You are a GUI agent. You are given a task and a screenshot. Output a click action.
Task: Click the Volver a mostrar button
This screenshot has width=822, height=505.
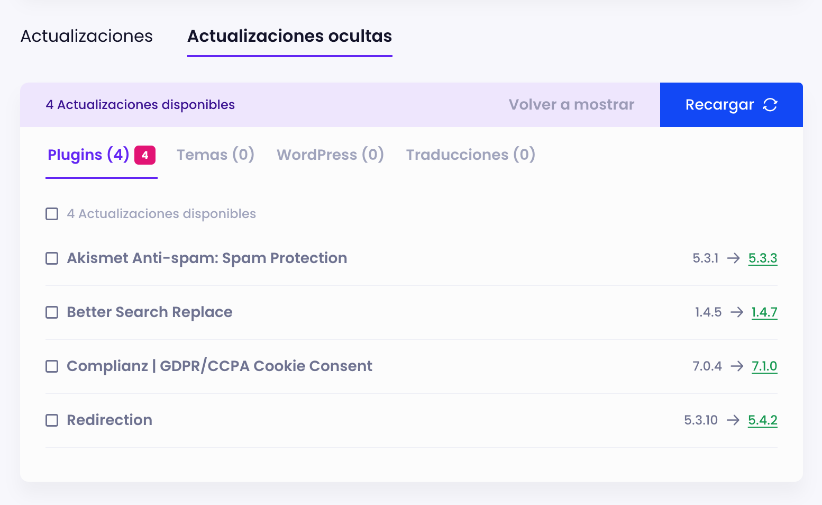571,105
